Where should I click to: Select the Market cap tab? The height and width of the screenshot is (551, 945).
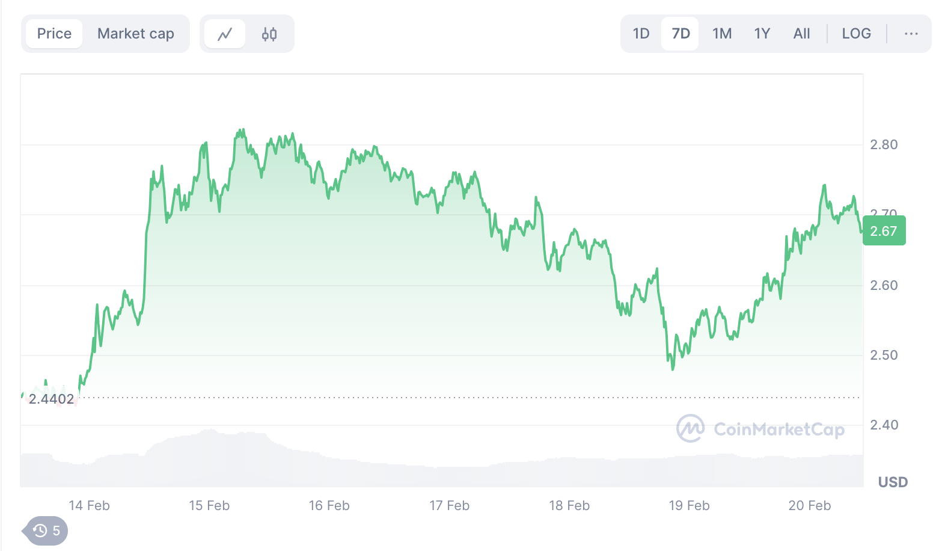[136, 34]
